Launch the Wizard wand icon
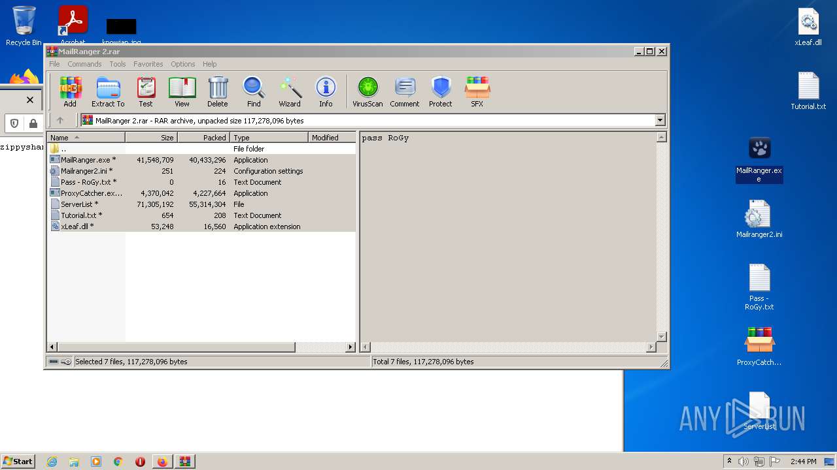This screenshot has height=470, width=837. pos(290,91)
